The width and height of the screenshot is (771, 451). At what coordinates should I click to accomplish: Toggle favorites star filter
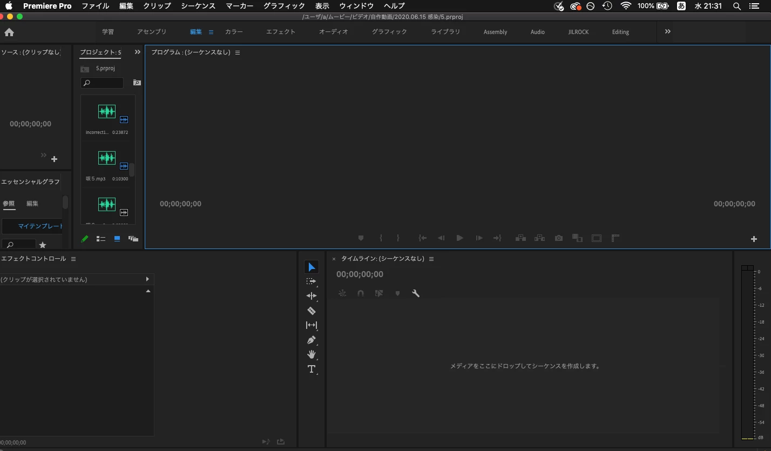pyautogui.click(x=43, y=245)
